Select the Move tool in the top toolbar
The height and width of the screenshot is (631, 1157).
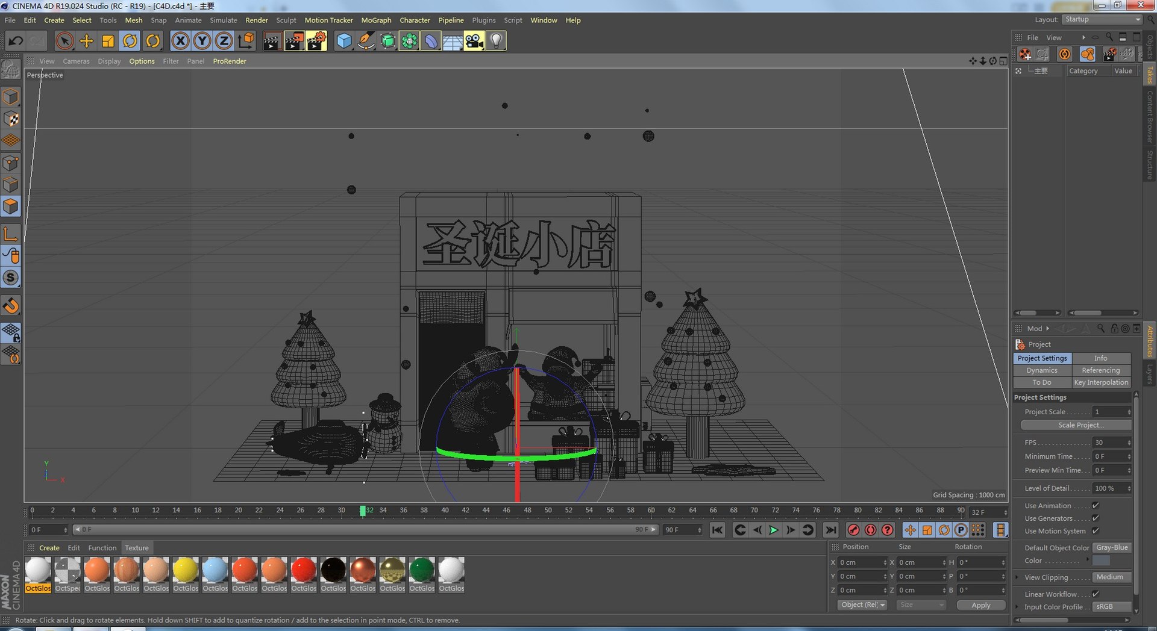pos(86,41)
